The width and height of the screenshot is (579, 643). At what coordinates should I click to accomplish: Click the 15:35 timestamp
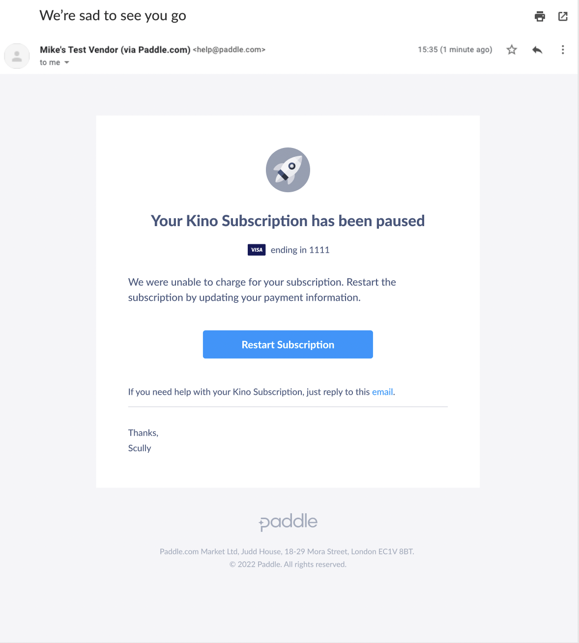(x=455, y=50)
